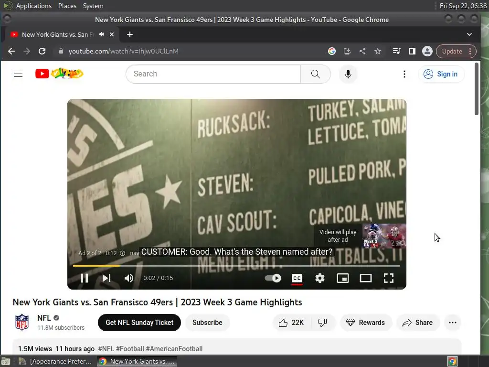Pause the video with the pause button

click(84, 278)
